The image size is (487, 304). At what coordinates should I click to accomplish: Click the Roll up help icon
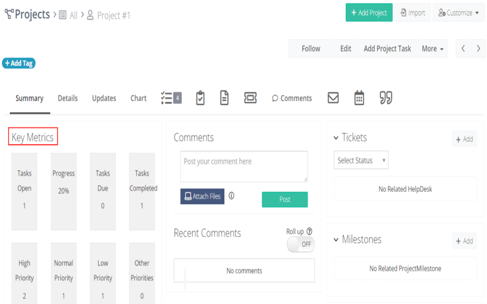click(x=309, y=231)
